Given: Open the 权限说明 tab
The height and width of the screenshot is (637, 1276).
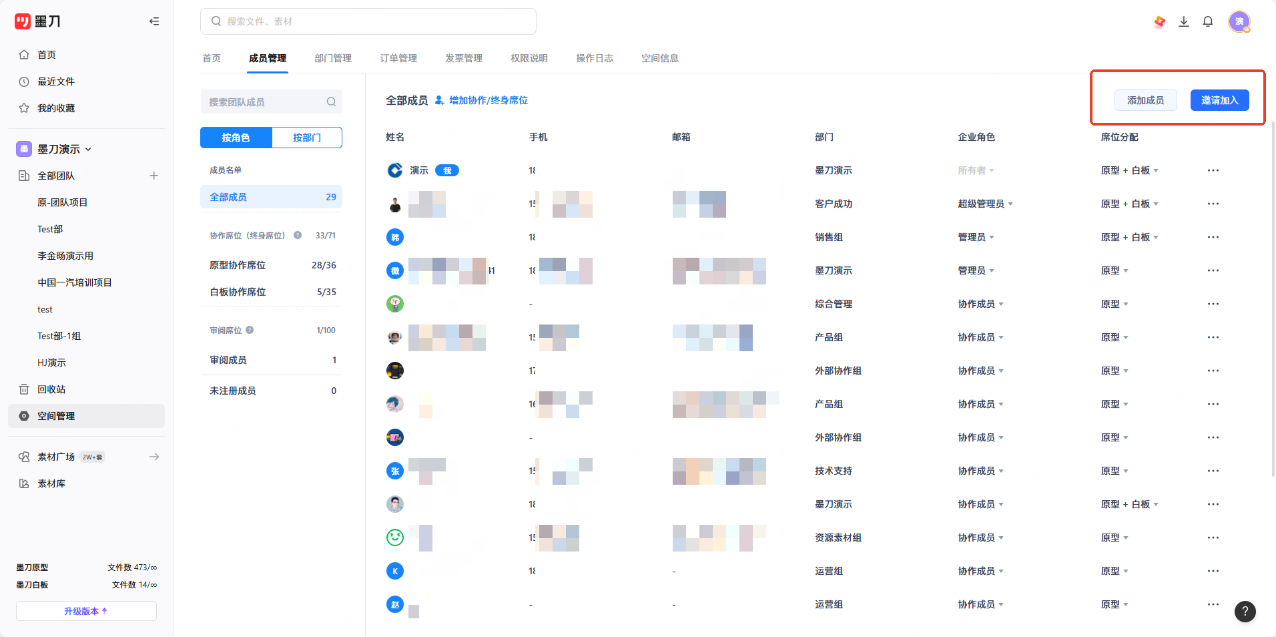Looking at the screenshot, I should coord(529,58).
